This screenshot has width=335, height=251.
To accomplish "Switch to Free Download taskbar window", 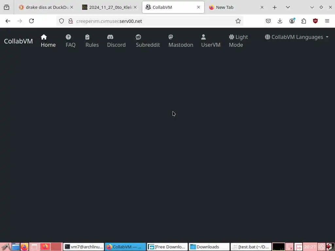I will [167, 247].
